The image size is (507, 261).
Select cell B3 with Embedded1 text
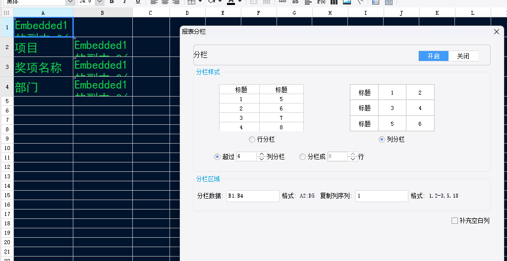pos(103,67)
